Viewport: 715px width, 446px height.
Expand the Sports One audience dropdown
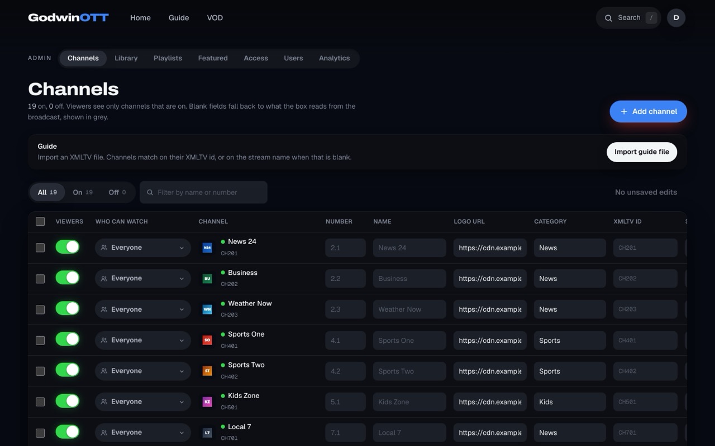click(143, 340)
